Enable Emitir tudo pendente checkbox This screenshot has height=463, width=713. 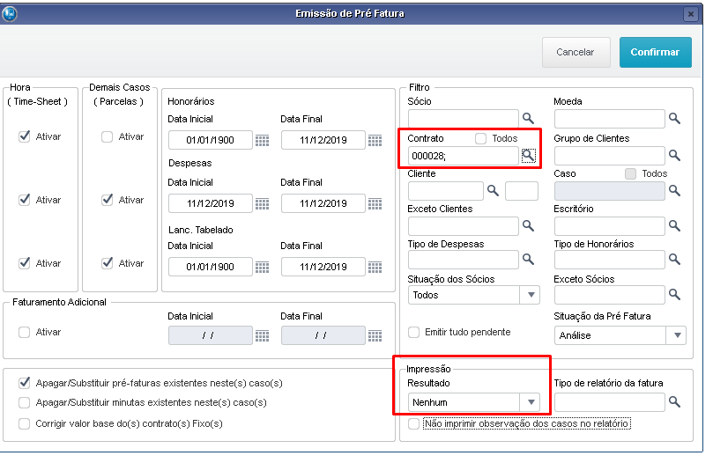tap(414, 332)
